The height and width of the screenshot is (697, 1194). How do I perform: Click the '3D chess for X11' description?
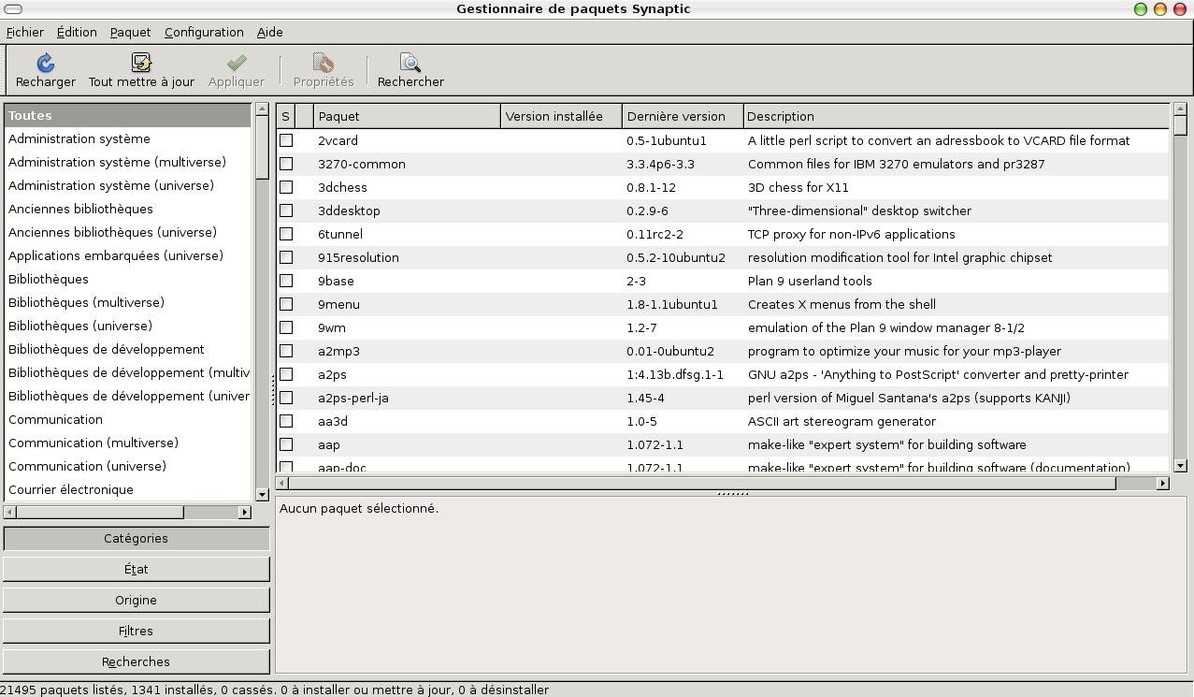[x=798, y=187]
